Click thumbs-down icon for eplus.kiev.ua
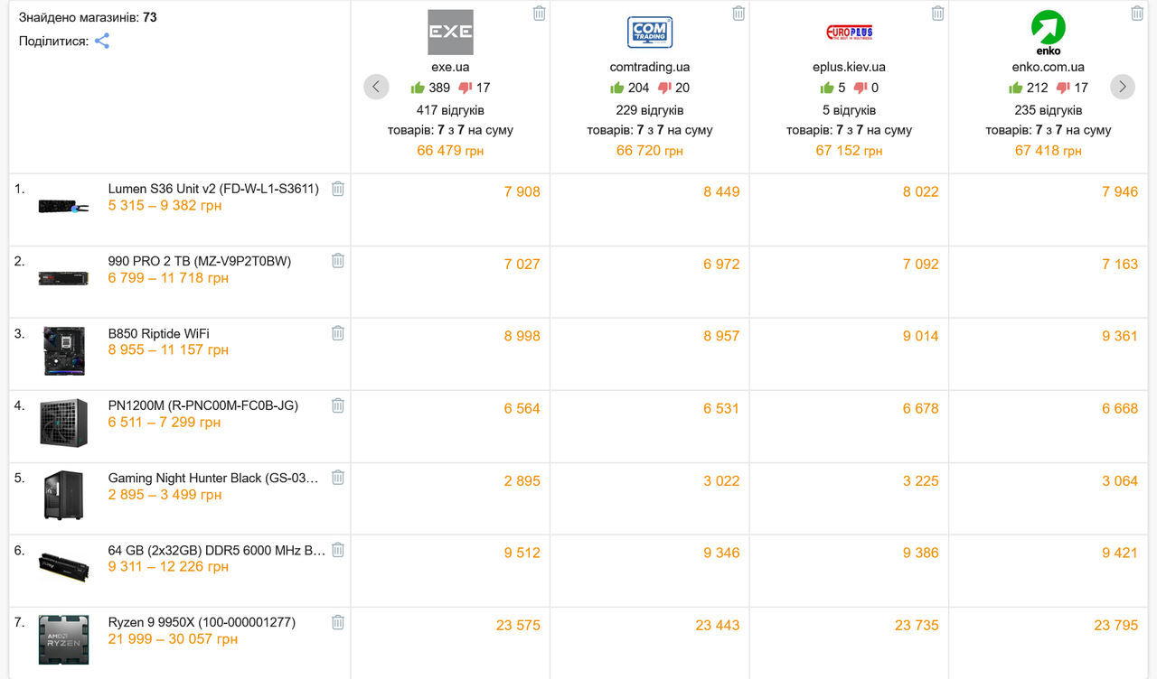Screen dimensions: 1157x679 coord(861,88)
